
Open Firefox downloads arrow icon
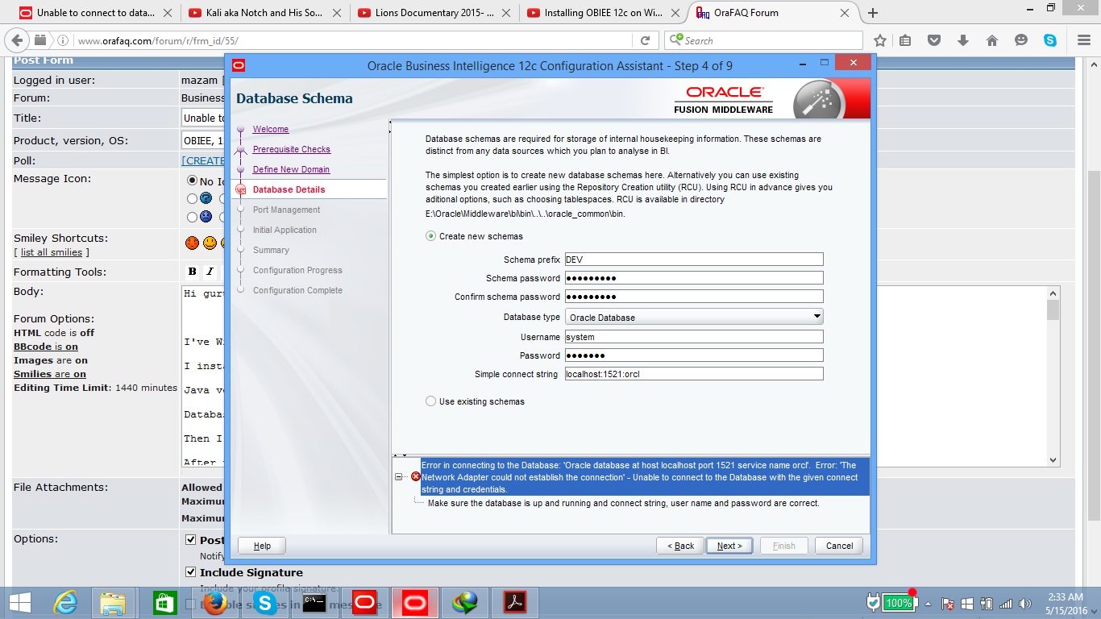pos(963,40)
